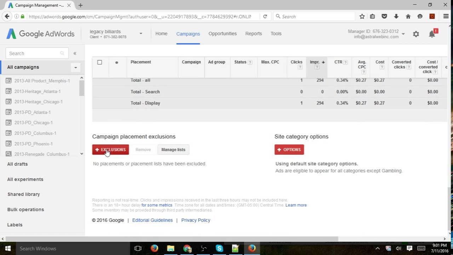Open the AdWords settings gear menu
Screen dimensions: 453x255
[416, 34]
